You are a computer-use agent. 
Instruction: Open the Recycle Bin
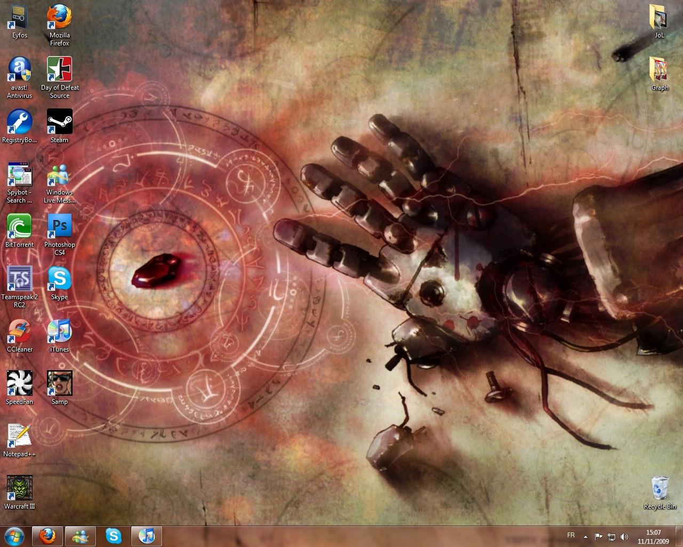[x=660, y=493]
